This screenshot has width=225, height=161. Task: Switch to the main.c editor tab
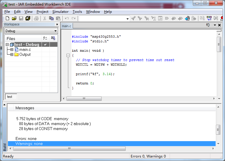click(66, 26)
